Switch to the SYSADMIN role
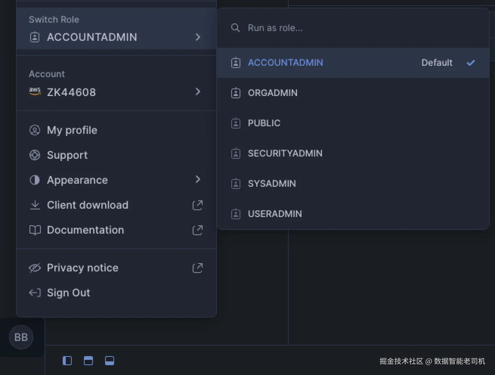 (353, 183)
